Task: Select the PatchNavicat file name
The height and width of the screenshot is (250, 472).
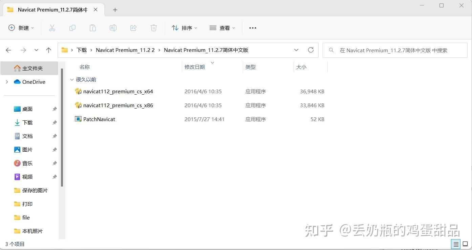Action: [99, 119]
